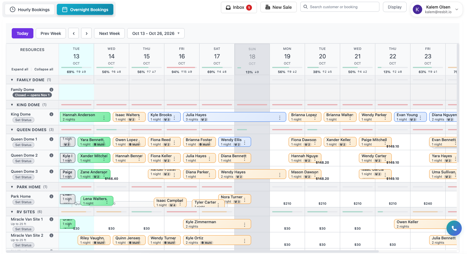Image resolution: width=467 pixels, height=254 pixels.
Task: Set Status for Park Home
Action: [23, 202]
